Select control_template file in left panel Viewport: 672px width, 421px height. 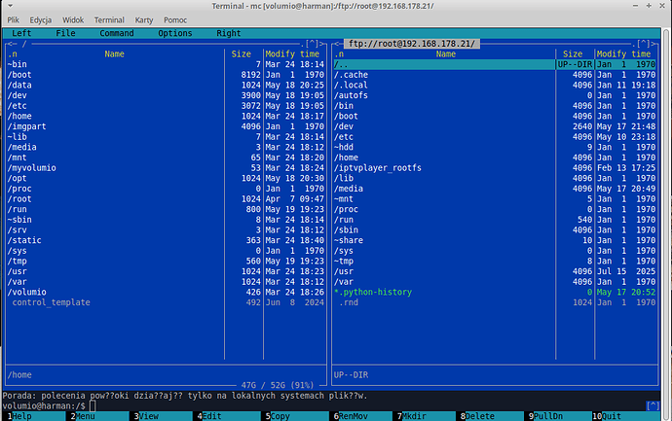166,302
